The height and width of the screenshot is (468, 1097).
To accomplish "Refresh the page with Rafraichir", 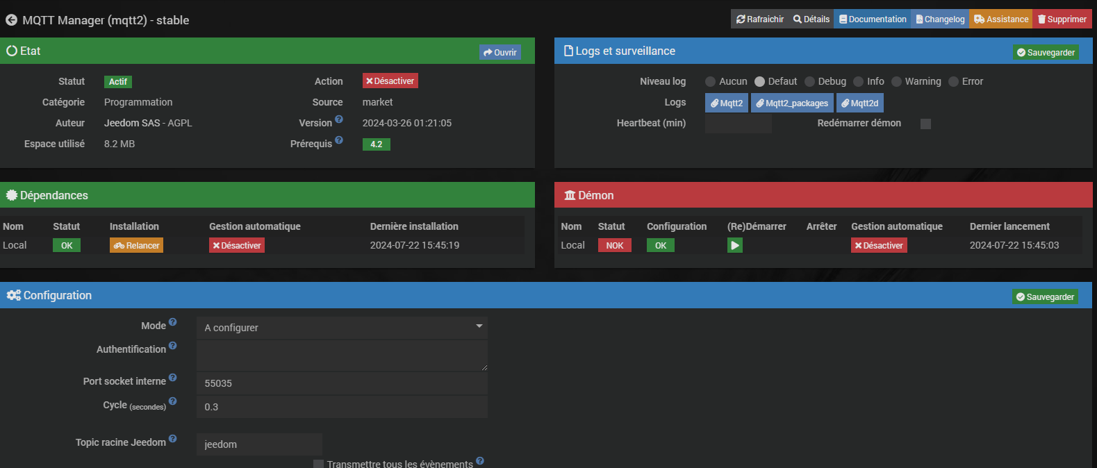I will click(x=760, y=19).
